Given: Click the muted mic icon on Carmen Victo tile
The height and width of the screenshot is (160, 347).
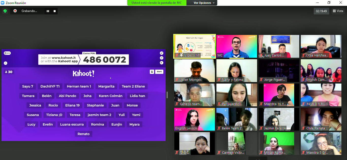Looking at the screenshot, I should 219,152.
